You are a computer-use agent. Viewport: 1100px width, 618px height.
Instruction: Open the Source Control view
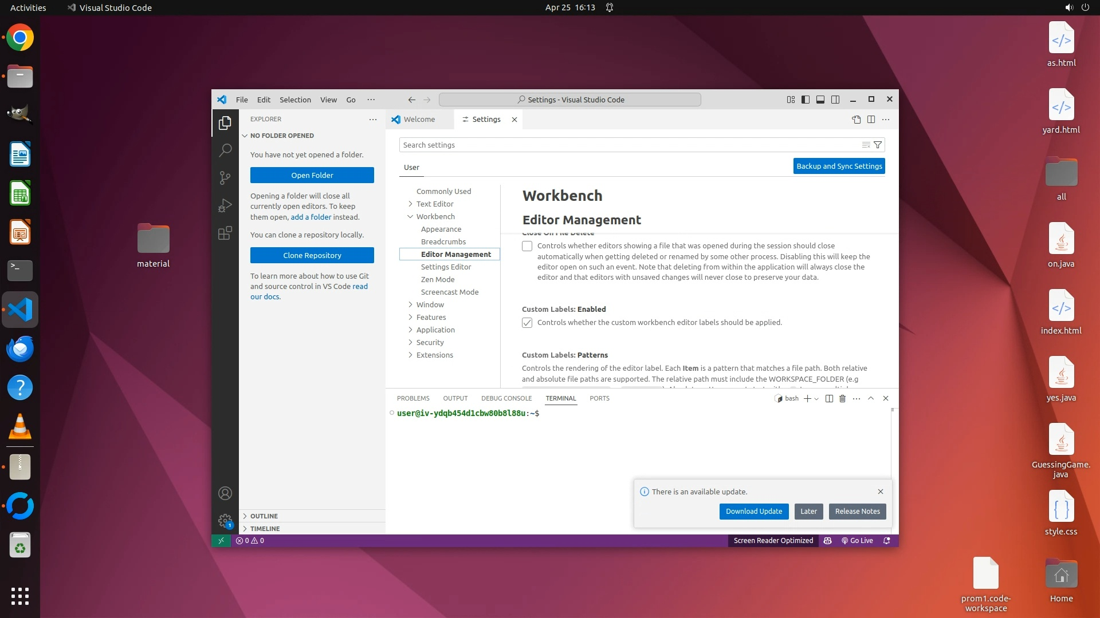point(225,178)
